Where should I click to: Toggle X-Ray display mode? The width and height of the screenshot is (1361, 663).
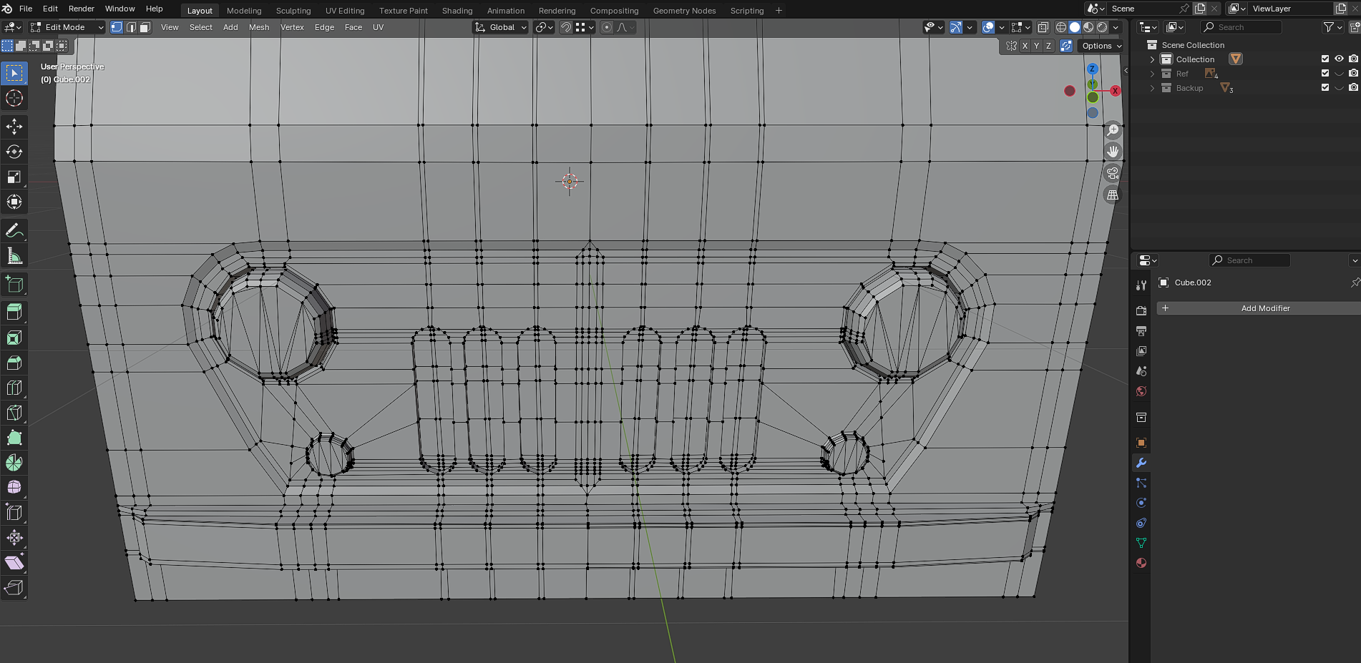[x=1043, y=27]
